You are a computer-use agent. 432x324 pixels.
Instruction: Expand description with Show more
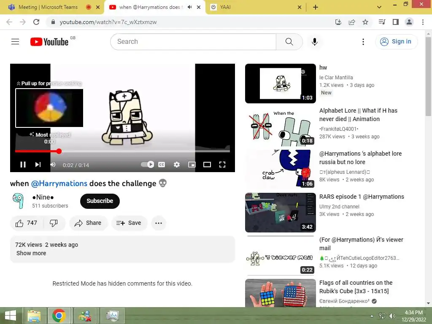coord(31,253)
